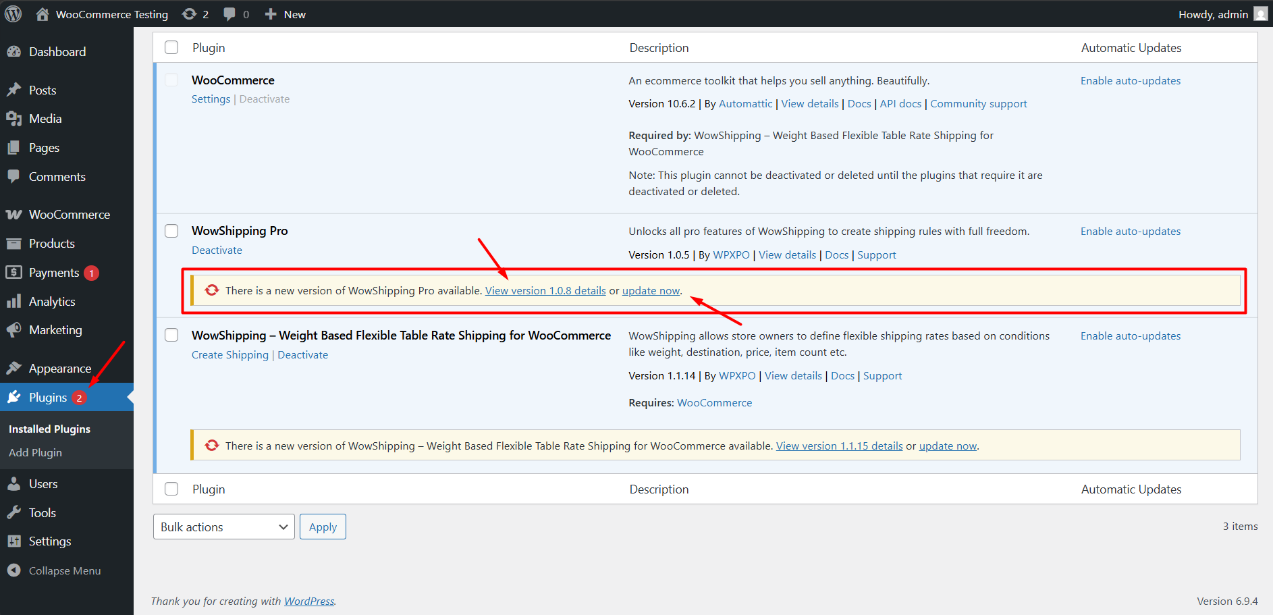Check the WooCommerce plugin checkbox
Viewport: 1273px width, 615px height.
coord(171,80)
